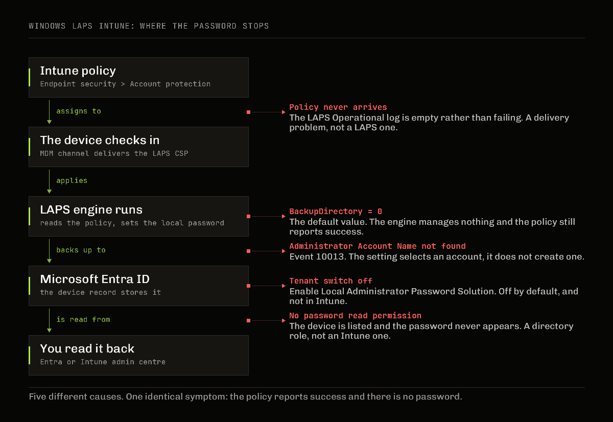Click the 'assigns to' connector label
613x422 pixels.
(79, 111)
